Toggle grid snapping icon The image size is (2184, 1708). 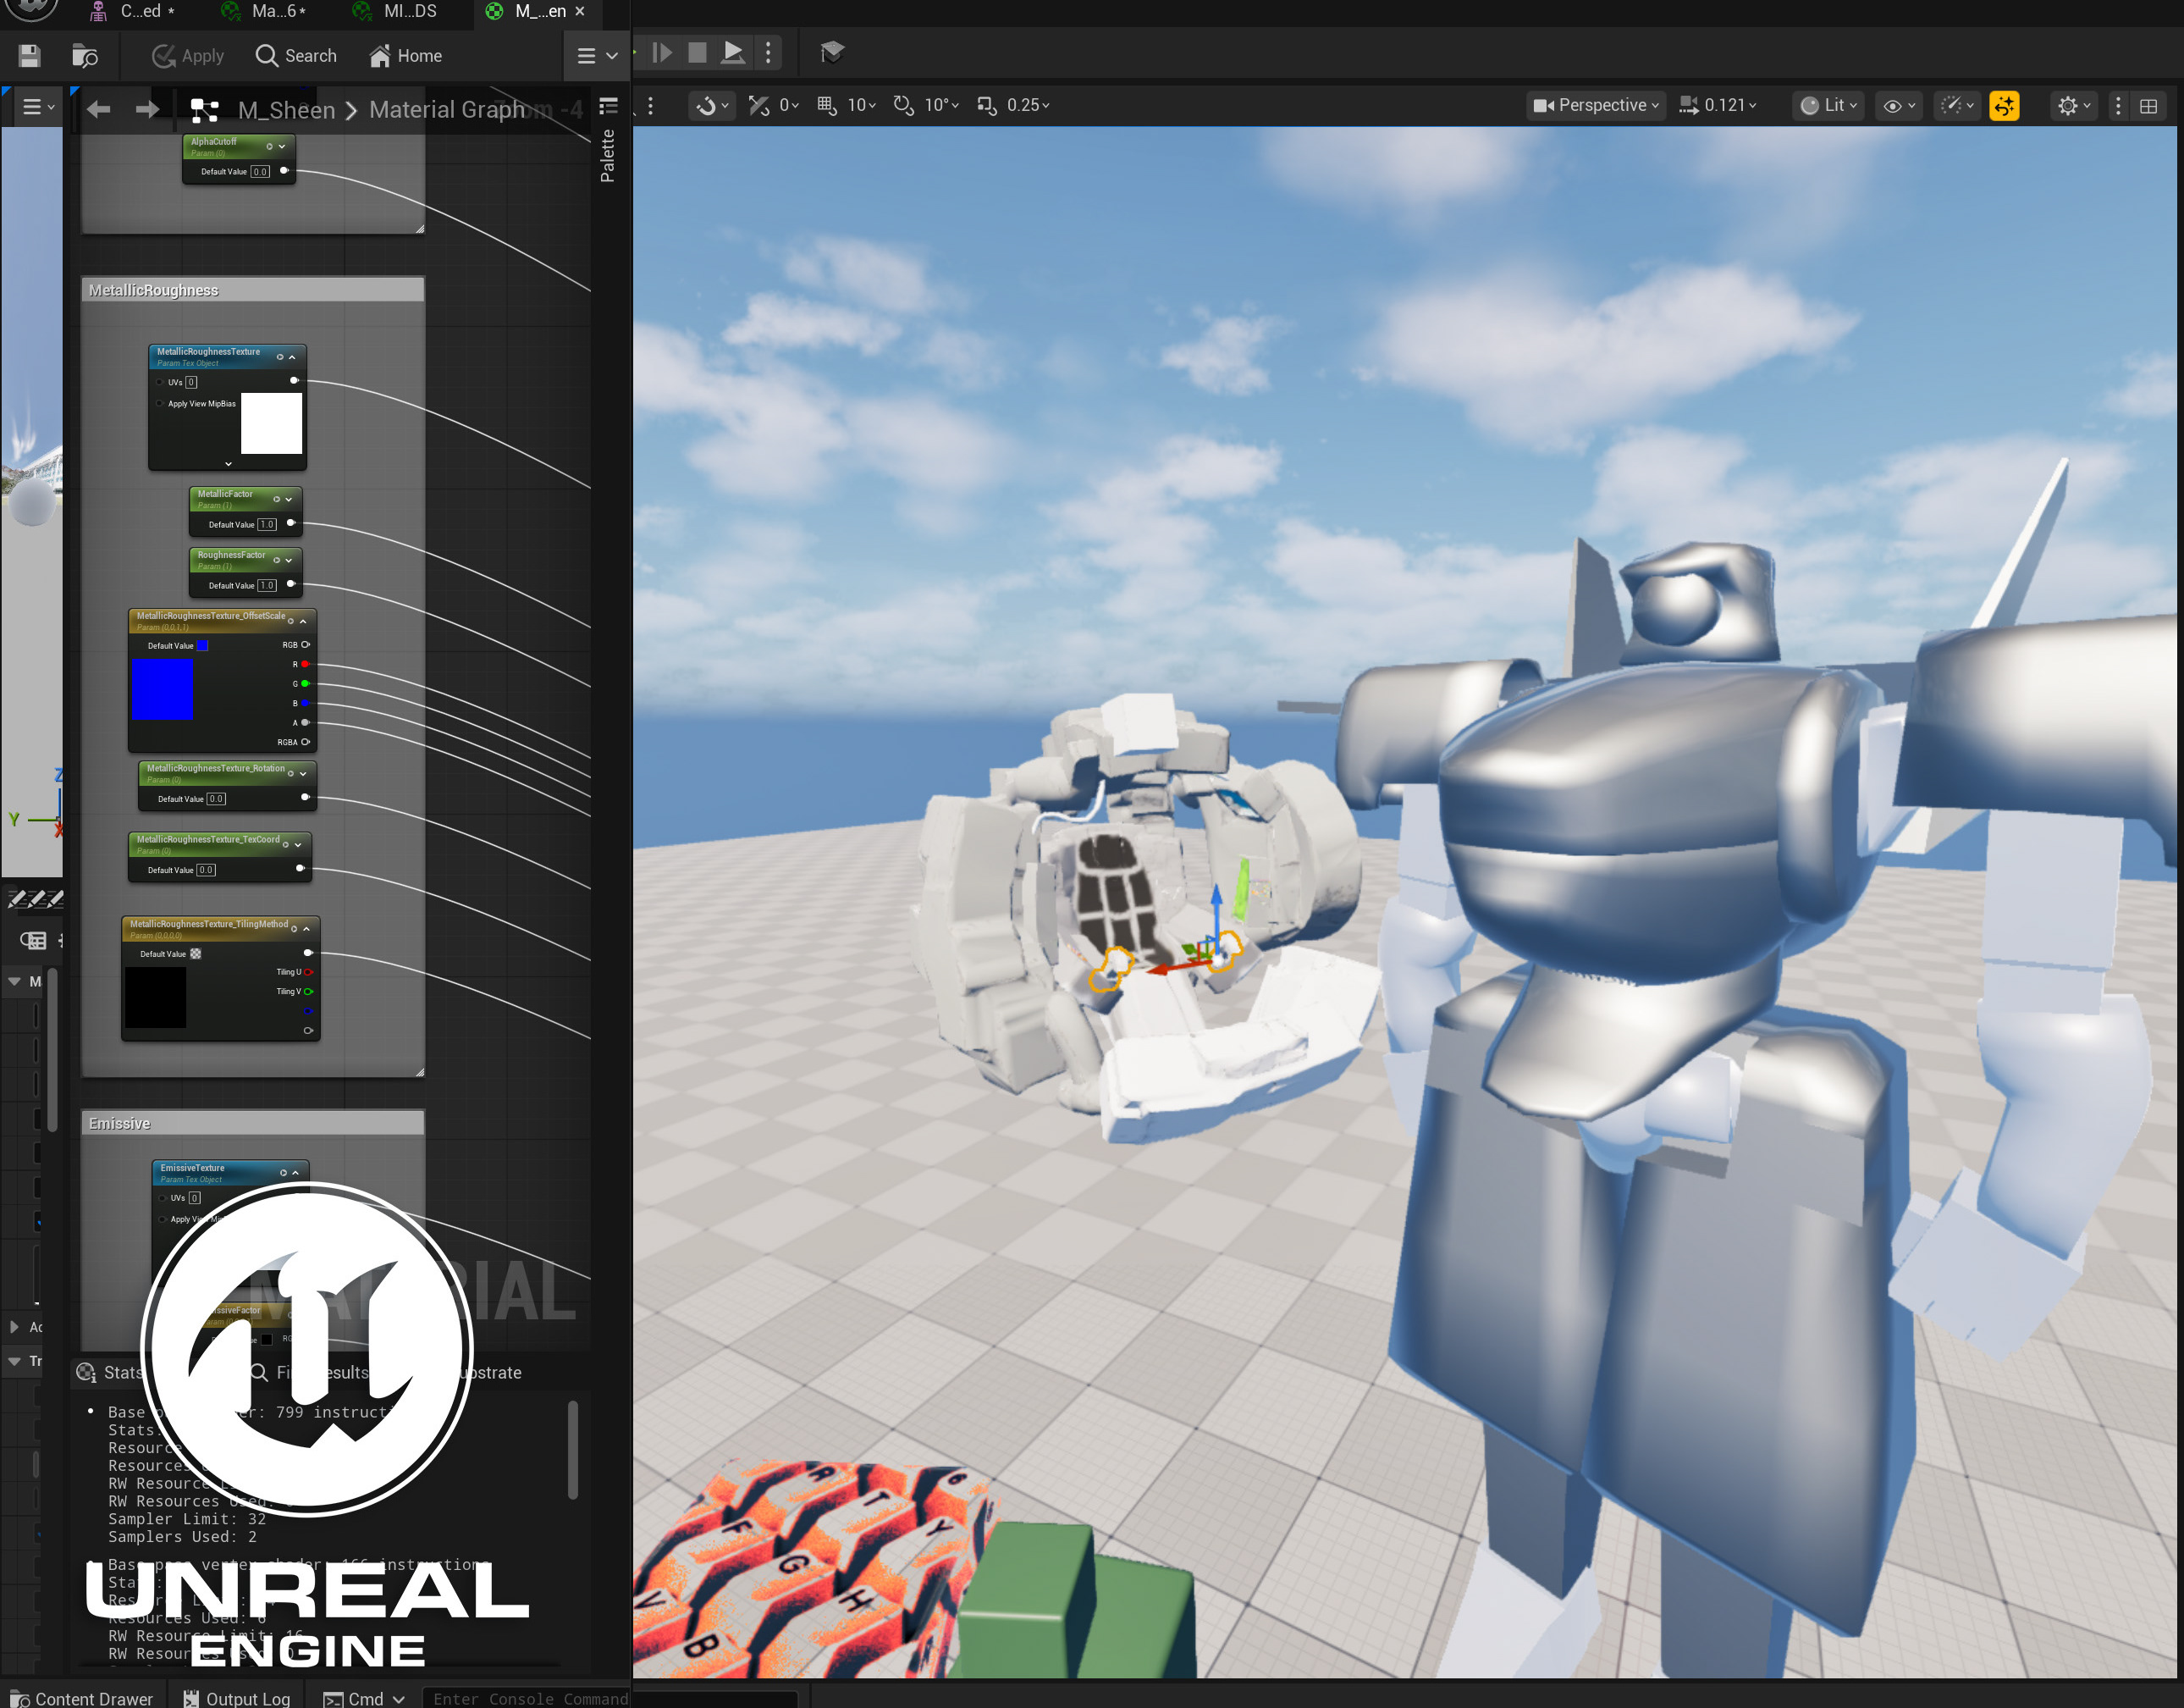(x=826, y=105)
